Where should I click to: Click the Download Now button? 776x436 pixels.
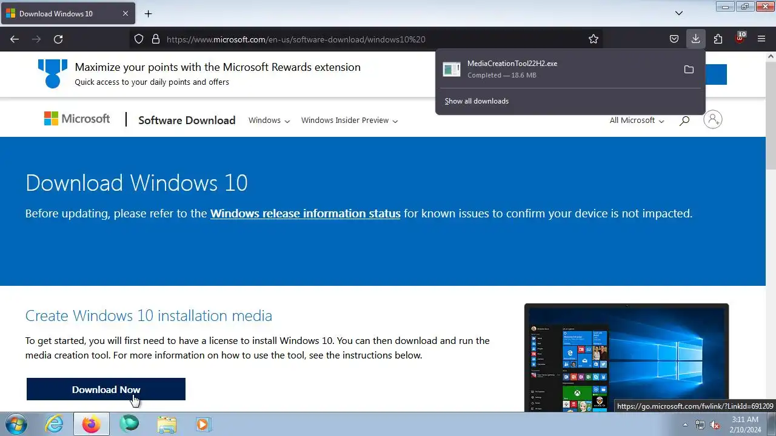click(106, 389)
